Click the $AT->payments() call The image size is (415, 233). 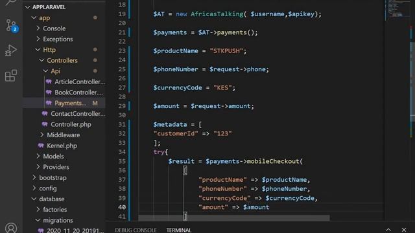pos(226,32)
